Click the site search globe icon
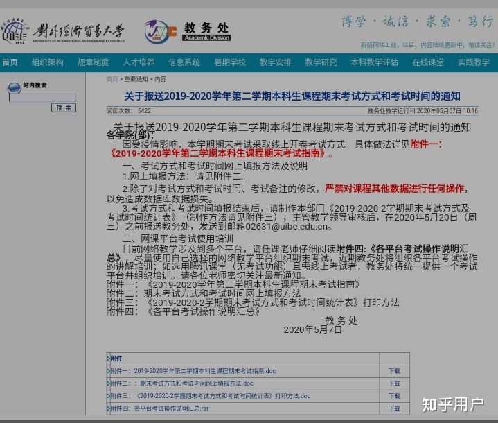Screen dimensions: 498x423 15,87
